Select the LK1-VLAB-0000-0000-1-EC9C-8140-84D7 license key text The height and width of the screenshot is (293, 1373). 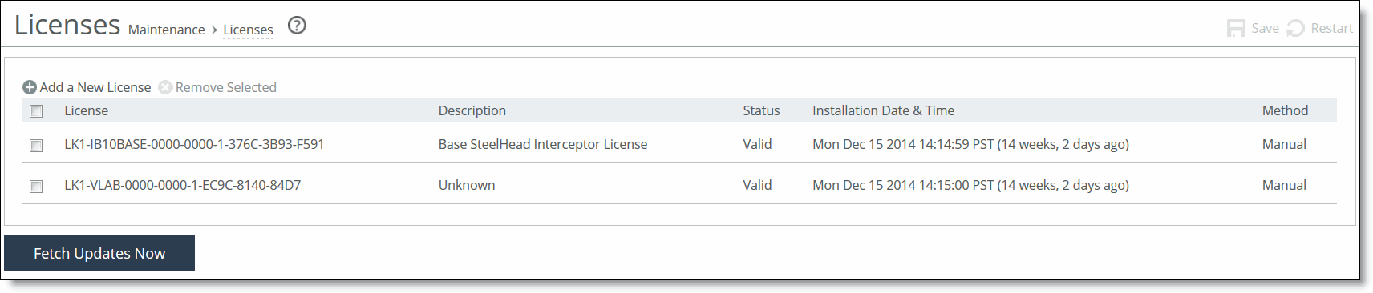(x=183, y=185)
